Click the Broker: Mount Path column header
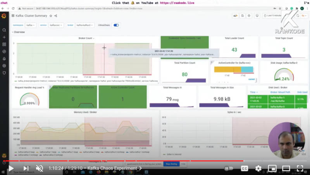 (280, 92)
